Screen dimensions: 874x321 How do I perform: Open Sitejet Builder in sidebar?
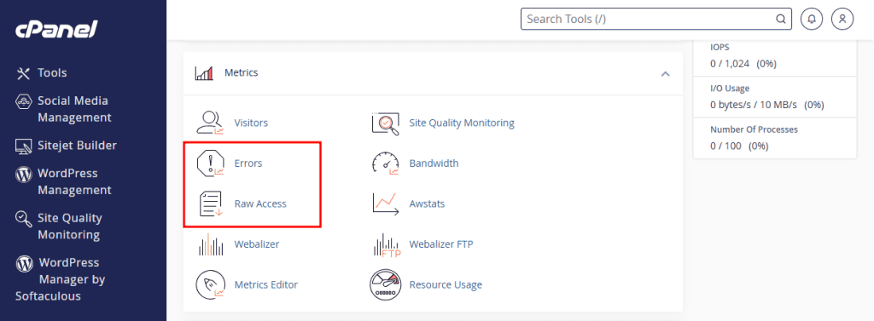tap(78, 146)
